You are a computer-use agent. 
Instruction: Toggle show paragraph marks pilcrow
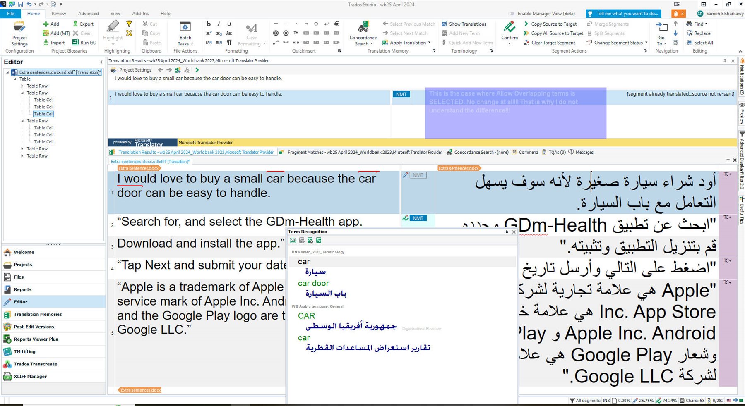(x=229, y=43)
